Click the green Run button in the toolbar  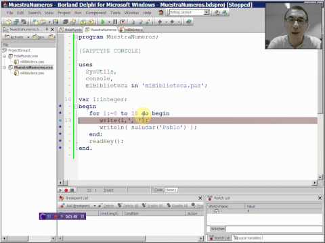point(103,22)
